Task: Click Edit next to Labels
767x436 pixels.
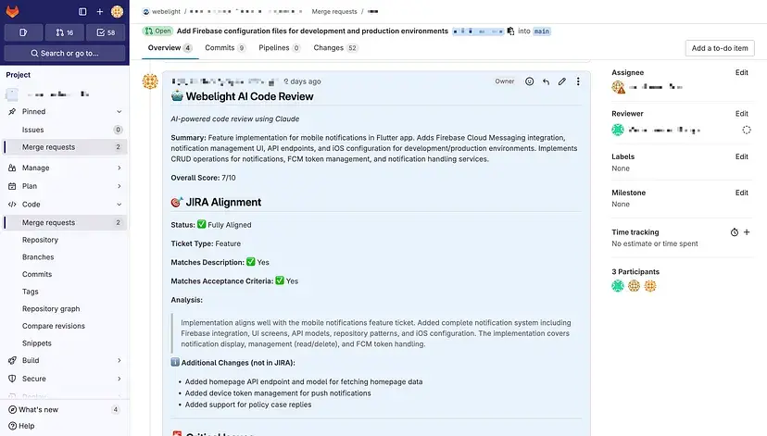Action: pos(741,157)
